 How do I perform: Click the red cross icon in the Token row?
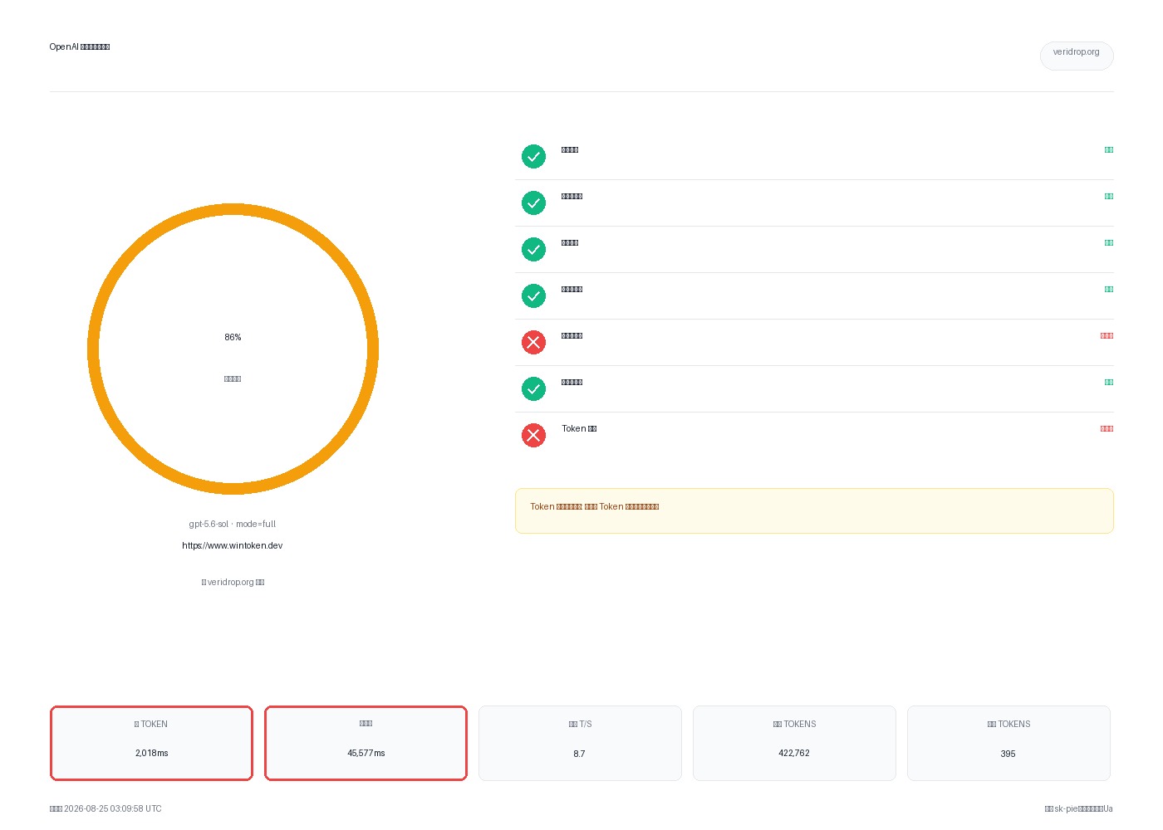tap(533, 435)
